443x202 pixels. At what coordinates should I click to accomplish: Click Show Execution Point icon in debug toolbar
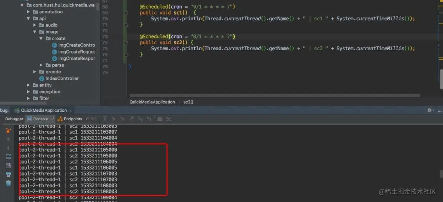click(94, 119)
